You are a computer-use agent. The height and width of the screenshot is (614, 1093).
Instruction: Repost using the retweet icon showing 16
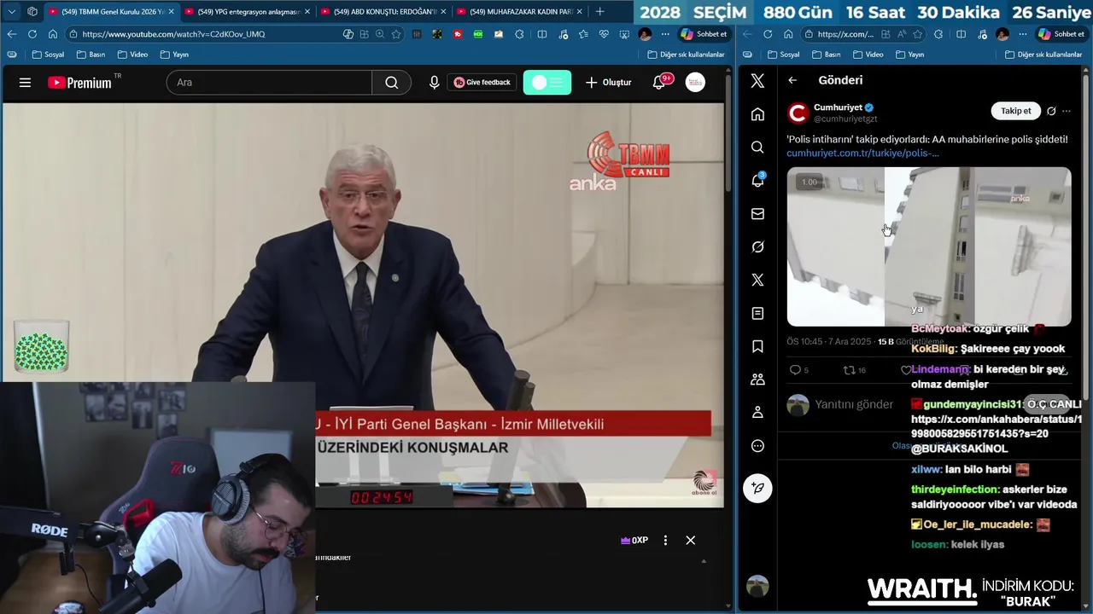(849, 370)
